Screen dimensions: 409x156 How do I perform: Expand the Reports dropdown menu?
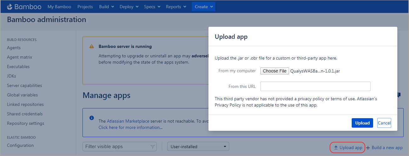[x=176, y=7]
